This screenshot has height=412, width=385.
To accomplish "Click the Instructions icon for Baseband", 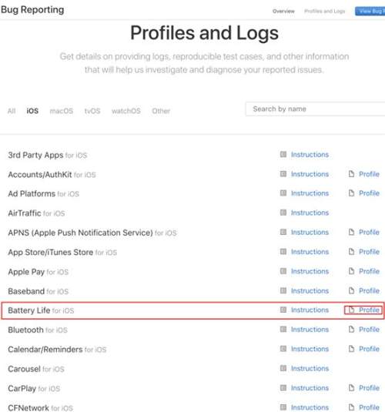I will (x=283, y=290).
